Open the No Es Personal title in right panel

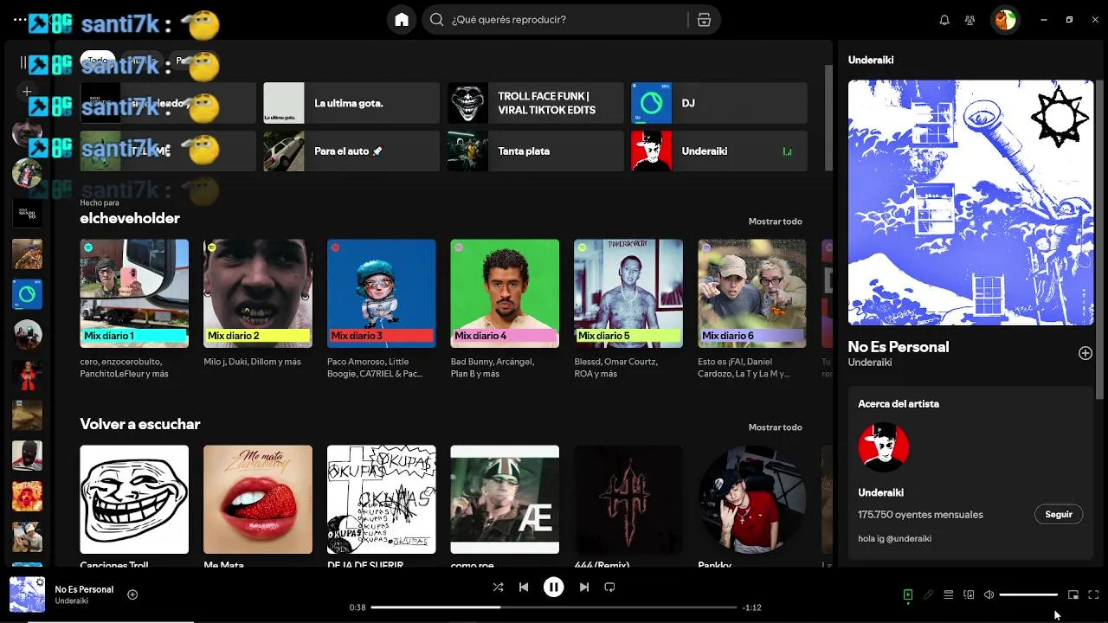[899, 347]
